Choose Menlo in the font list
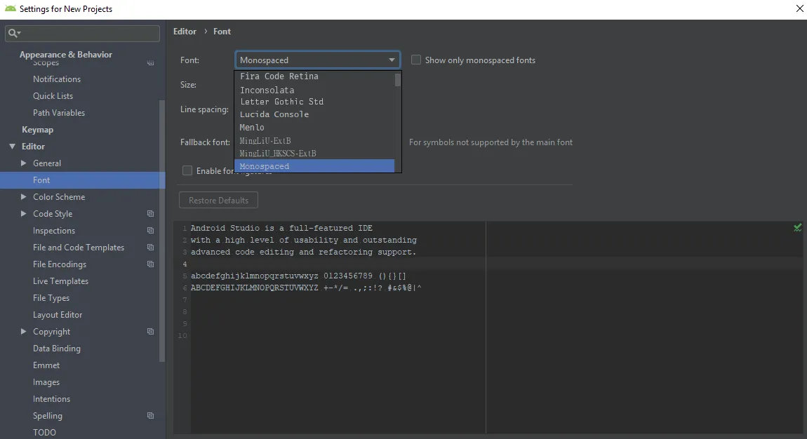 [314, 127]
